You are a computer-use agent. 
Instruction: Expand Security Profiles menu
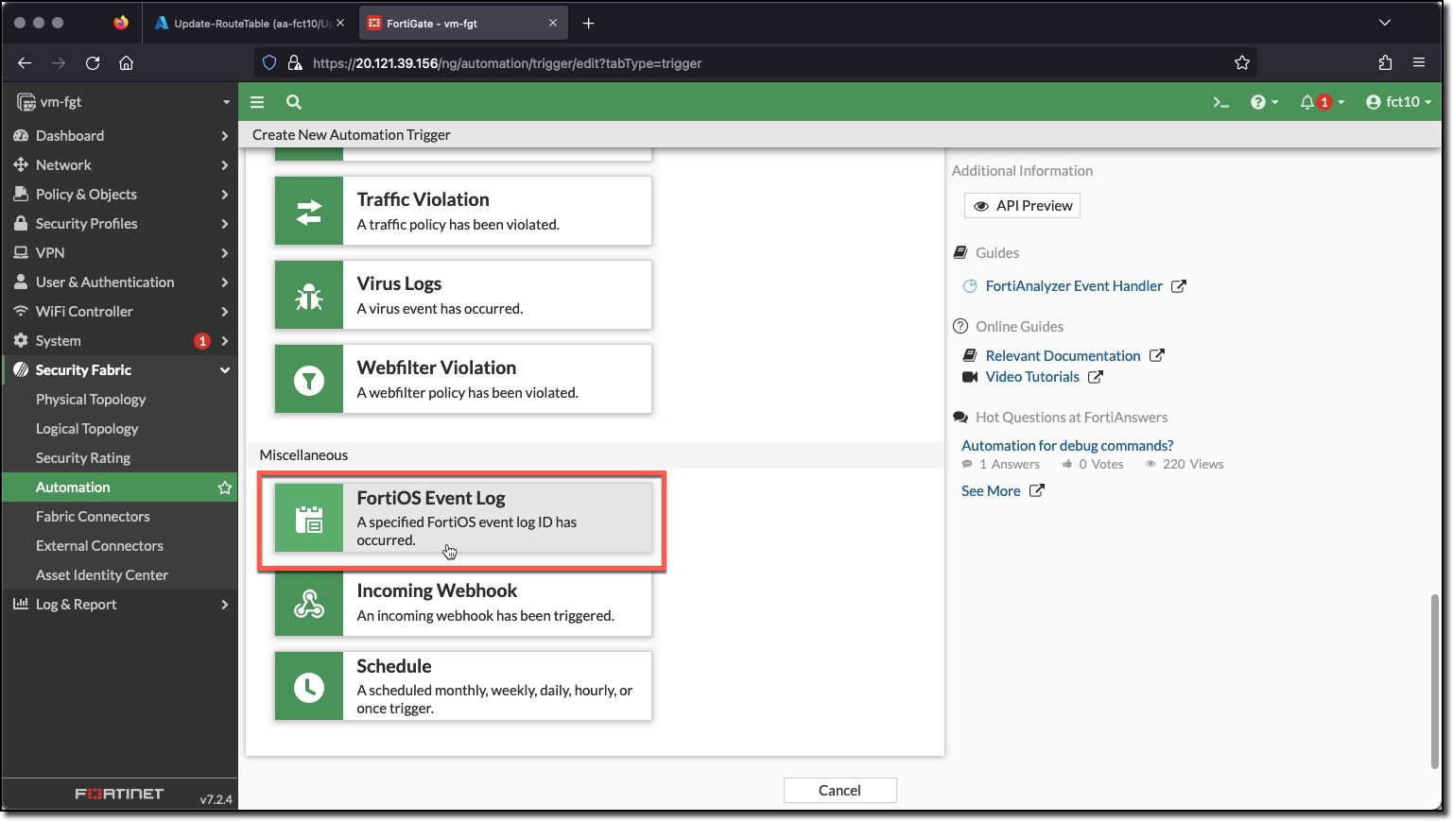point(120,224)
